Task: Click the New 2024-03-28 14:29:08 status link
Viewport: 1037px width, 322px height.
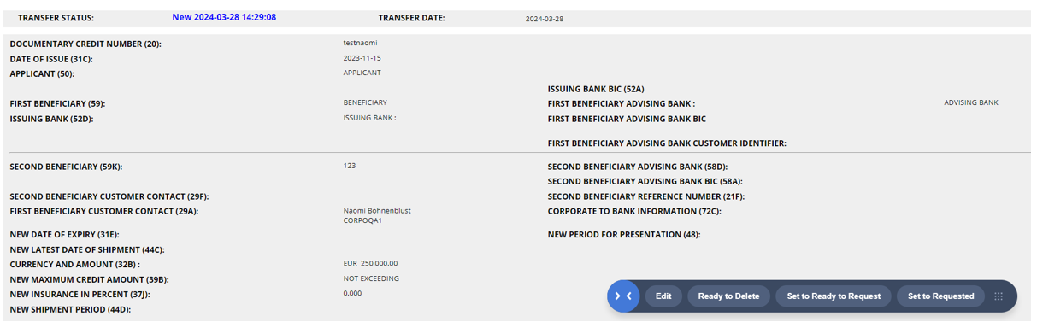Action: [224, 17]
